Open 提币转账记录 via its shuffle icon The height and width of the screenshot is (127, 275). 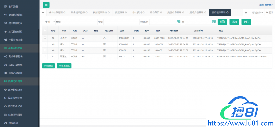(x=5, y=23)
